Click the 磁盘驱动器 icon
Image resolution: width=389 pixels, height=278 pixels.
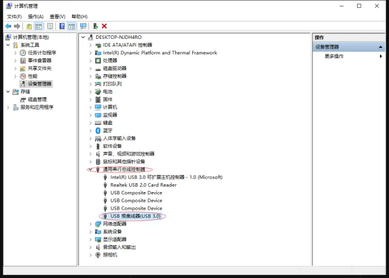tap(98, 68)
